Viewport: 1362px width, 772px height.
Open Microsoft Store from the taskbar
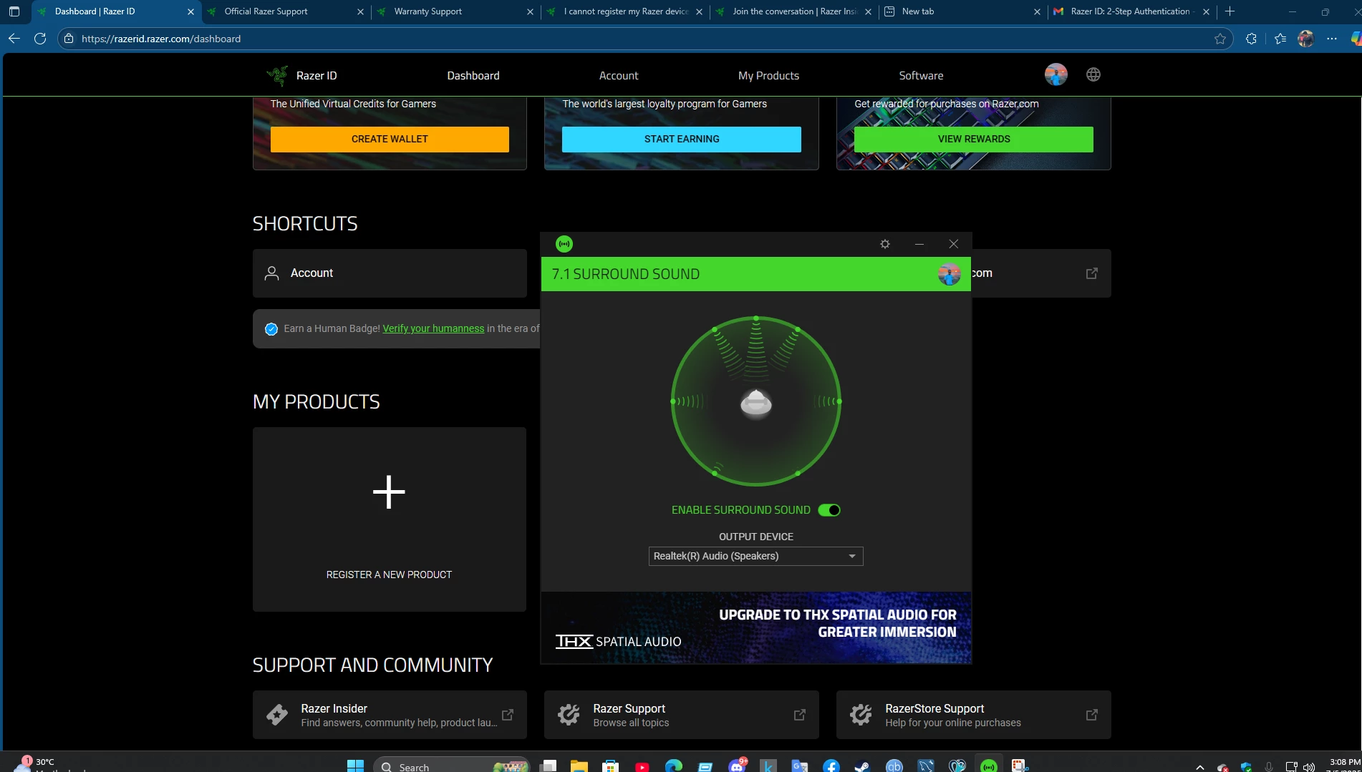pyautogui.click(x=610, y=766)
